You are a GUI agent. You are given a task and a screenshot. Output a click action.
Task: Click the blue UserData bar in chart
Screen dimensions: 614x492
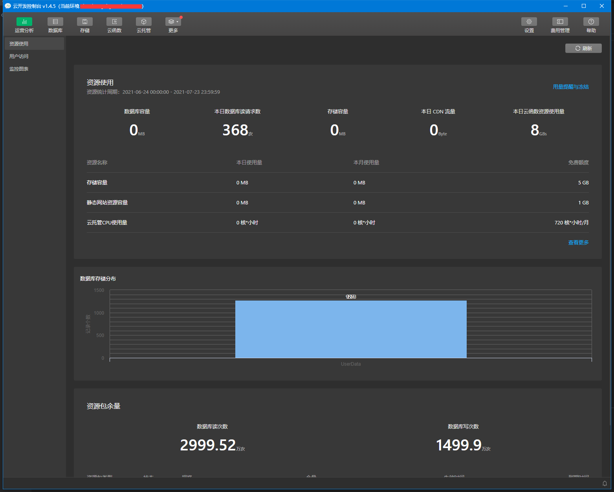point(351,329)
